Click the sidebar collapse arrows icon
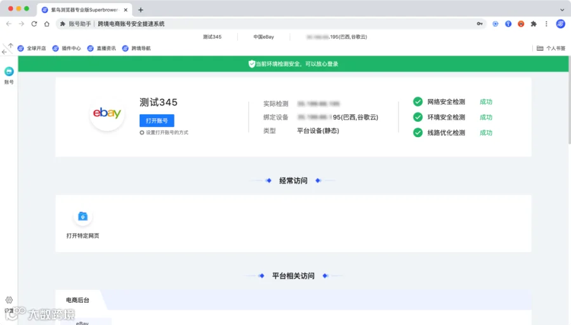The image size is (571, 325). (x=8, y=48)
